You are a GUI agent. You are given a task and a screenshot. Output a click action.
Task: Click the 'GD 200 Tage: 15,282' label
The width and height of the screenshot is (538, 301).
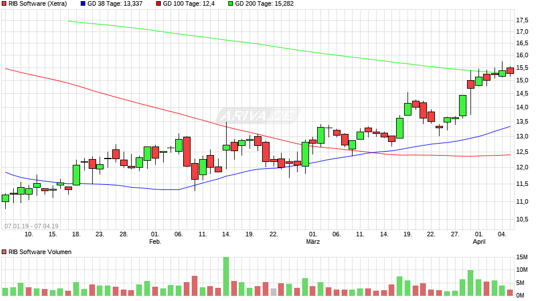[264, 4]
